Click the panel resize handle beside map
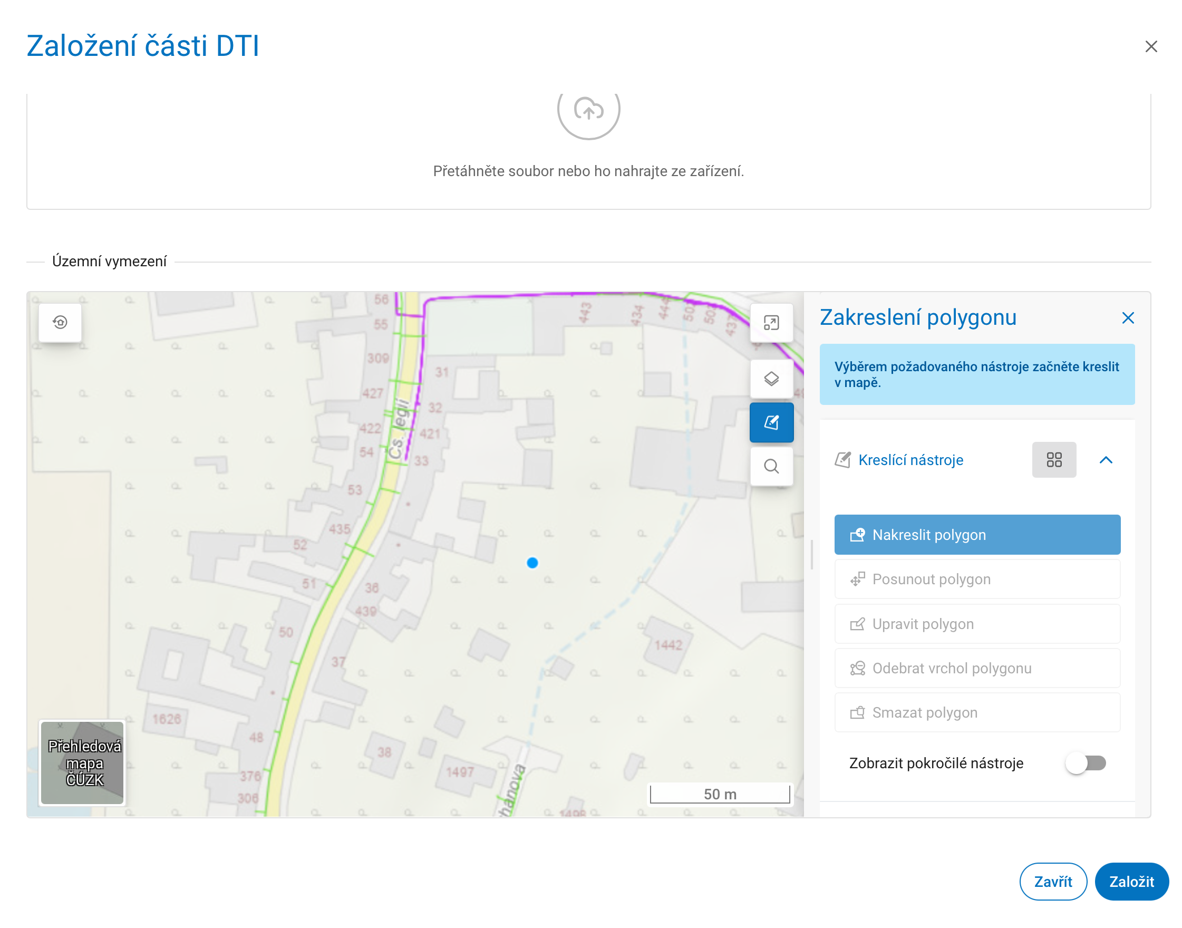The height and width of the screenshot is (928, 1182). click(x=811, y=555)
